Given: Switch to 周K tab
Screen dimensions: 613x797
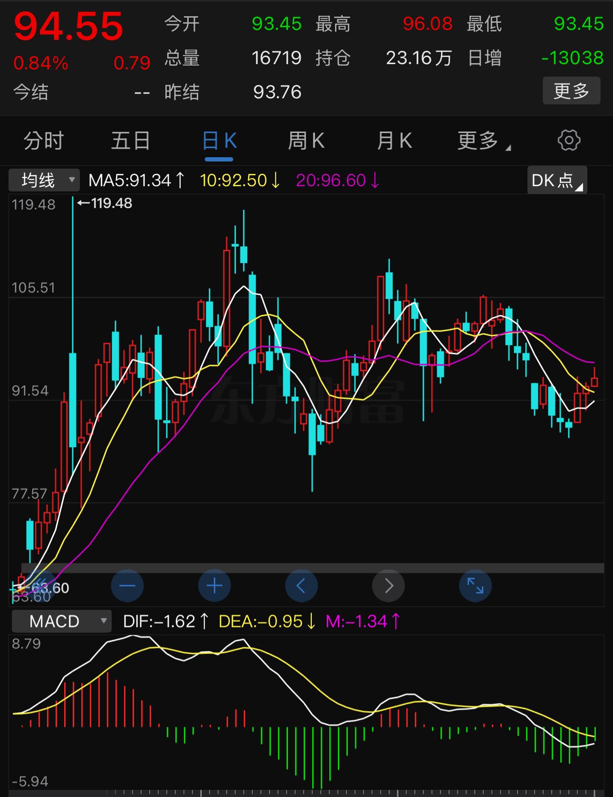Looking at the screenshot, I should [306, 141].
